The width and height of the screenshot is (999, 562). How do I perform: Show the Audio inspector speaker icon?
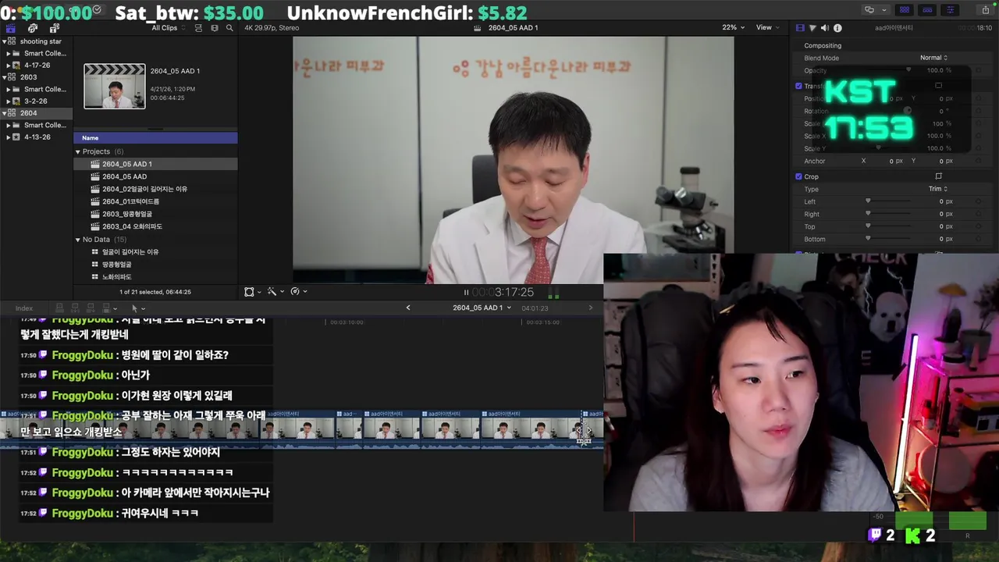coord(825,28)
